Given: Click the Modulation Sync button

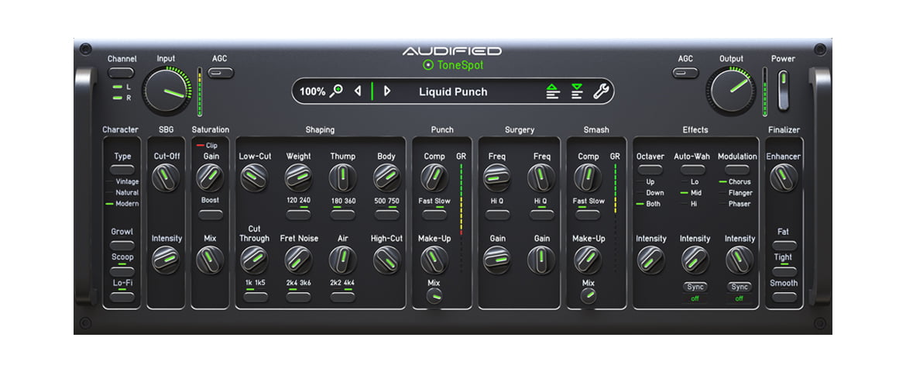Looking at the screenshot, I should click(739, 287).
